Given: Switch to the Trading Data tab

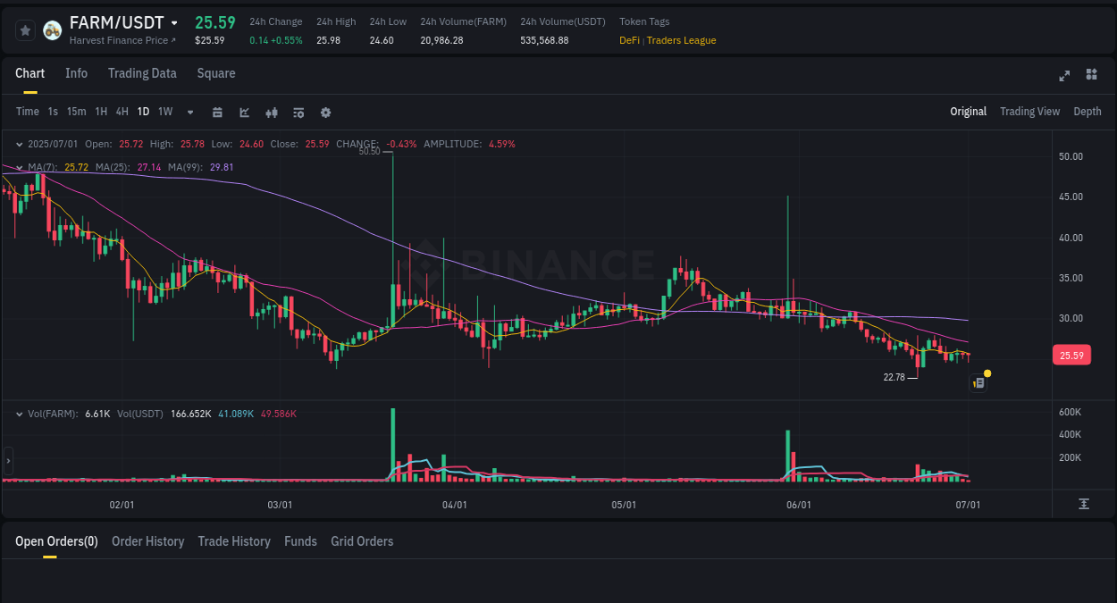Looking at the screenshot, I should pos(142,73).
